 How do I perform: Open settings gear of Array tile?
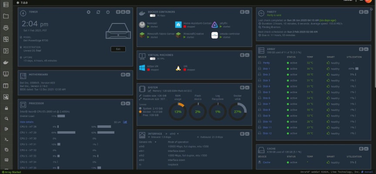361,49
